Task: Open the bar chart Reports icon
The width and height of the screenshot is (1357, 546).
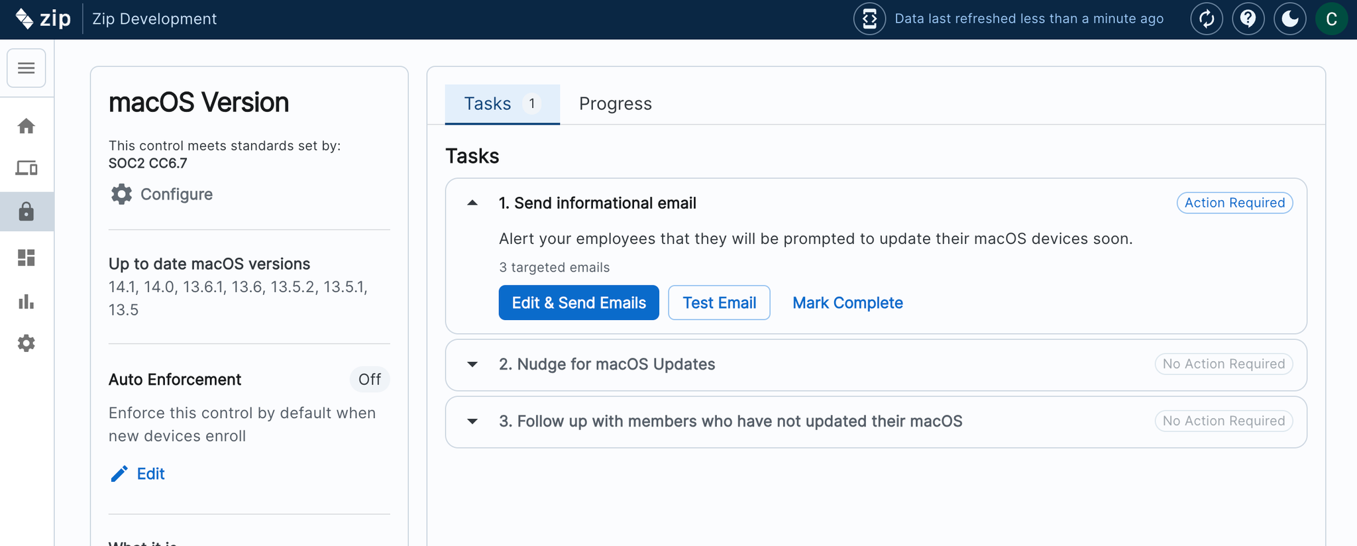Action: [x=27, y=302]
